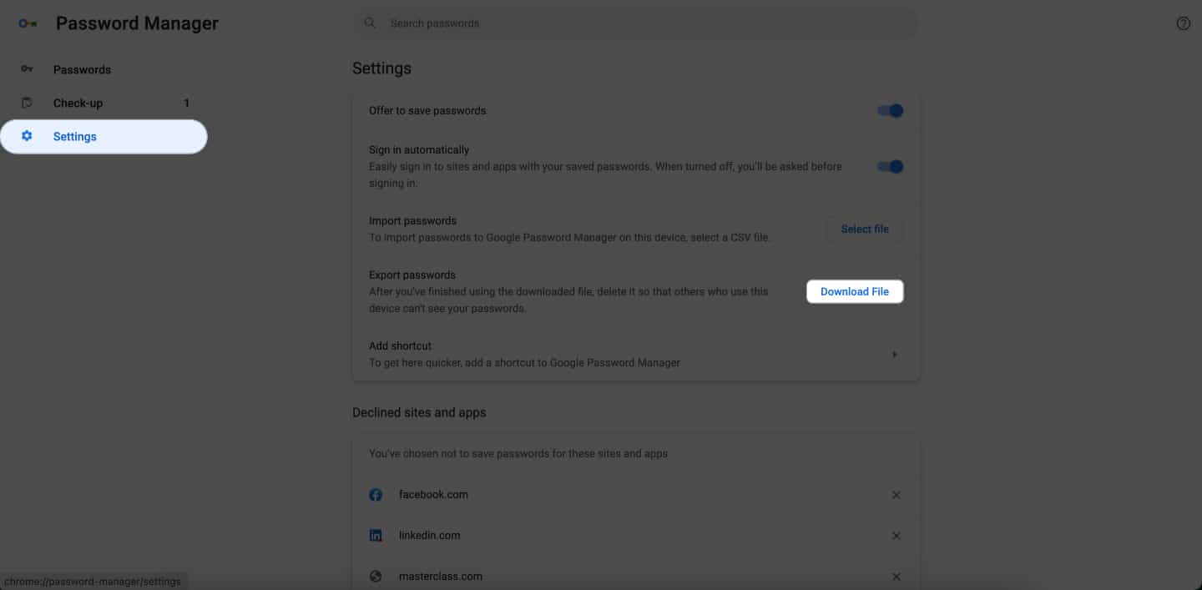
Task: Click the Settings gear icon in sidebar
Action: click(27, 136)
